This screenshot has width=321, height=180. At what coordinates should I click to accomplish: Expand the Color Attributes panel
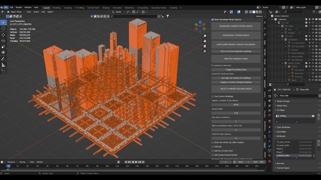(x=283, y=127)
